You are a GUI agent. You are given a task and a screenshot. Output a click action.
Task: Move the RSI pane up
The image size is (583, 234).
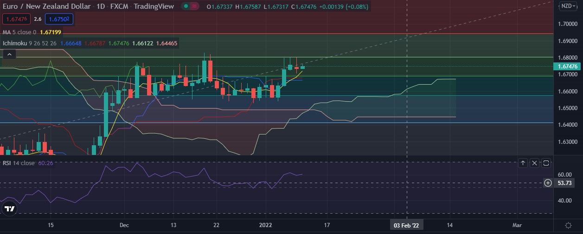tap(523, 163)
